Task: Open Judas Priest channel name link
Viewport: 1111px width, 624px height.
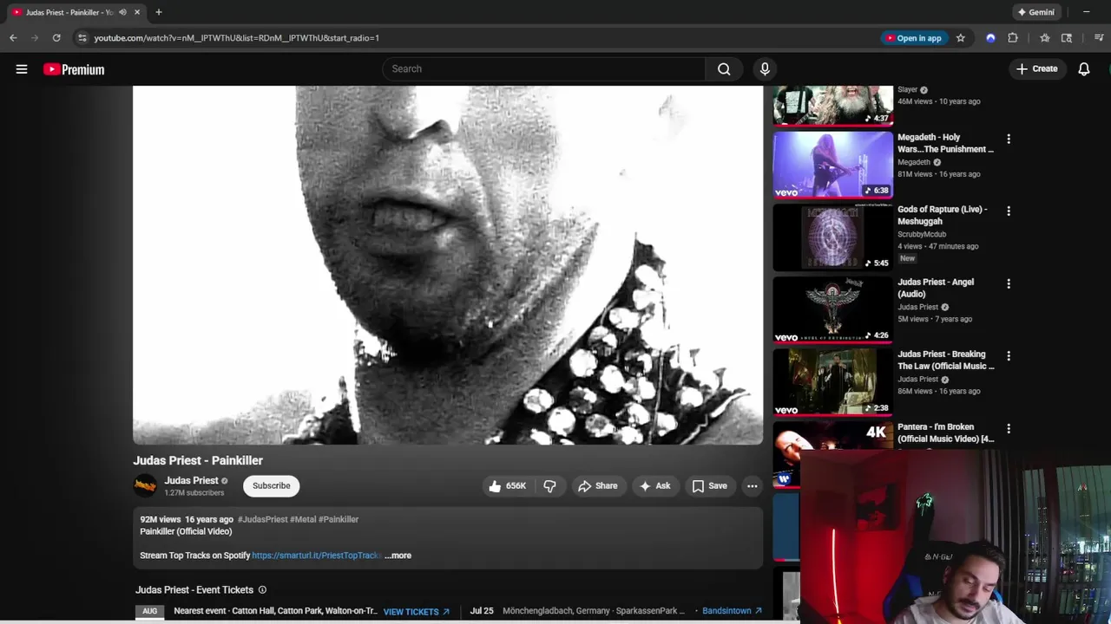Action: (x=191, y=481)
